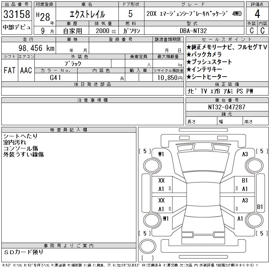Select the mileage 98,456 km
This screenshot has width=270, height=270.
pyautogui.click(x=36, y=48)
